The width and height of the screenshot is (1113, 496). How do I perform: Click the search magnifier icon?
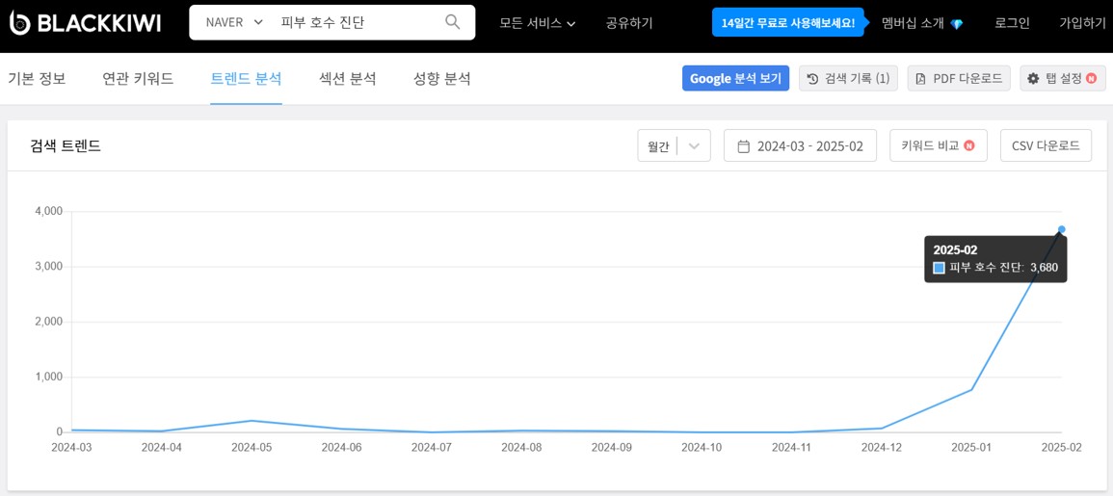452,22
